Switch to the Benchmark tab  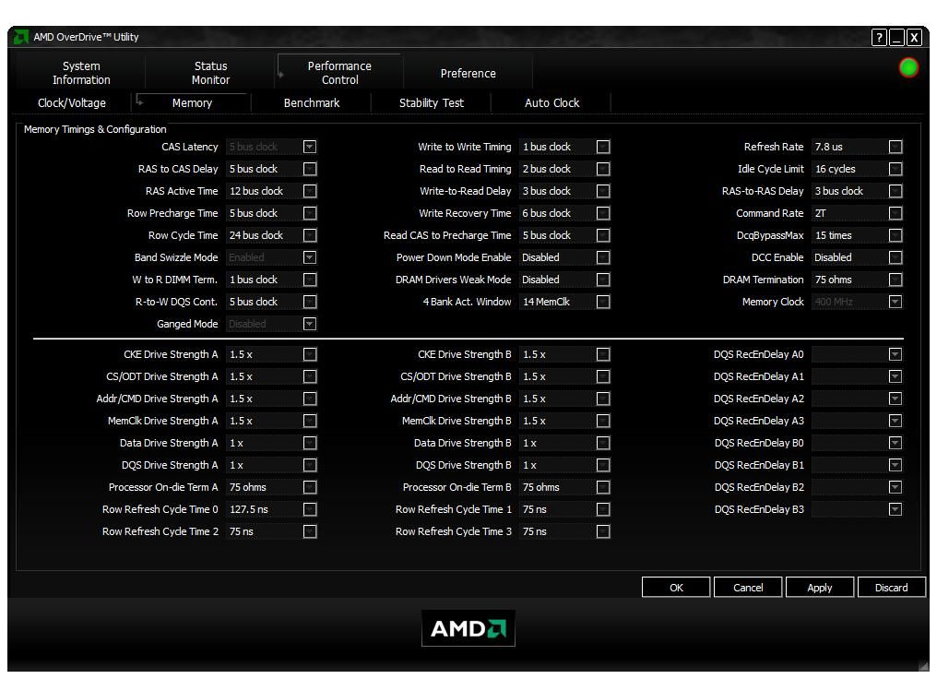pos(311,103)
